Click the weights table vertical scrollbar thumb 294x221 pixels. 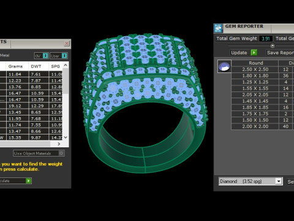[x=66, y=81]
